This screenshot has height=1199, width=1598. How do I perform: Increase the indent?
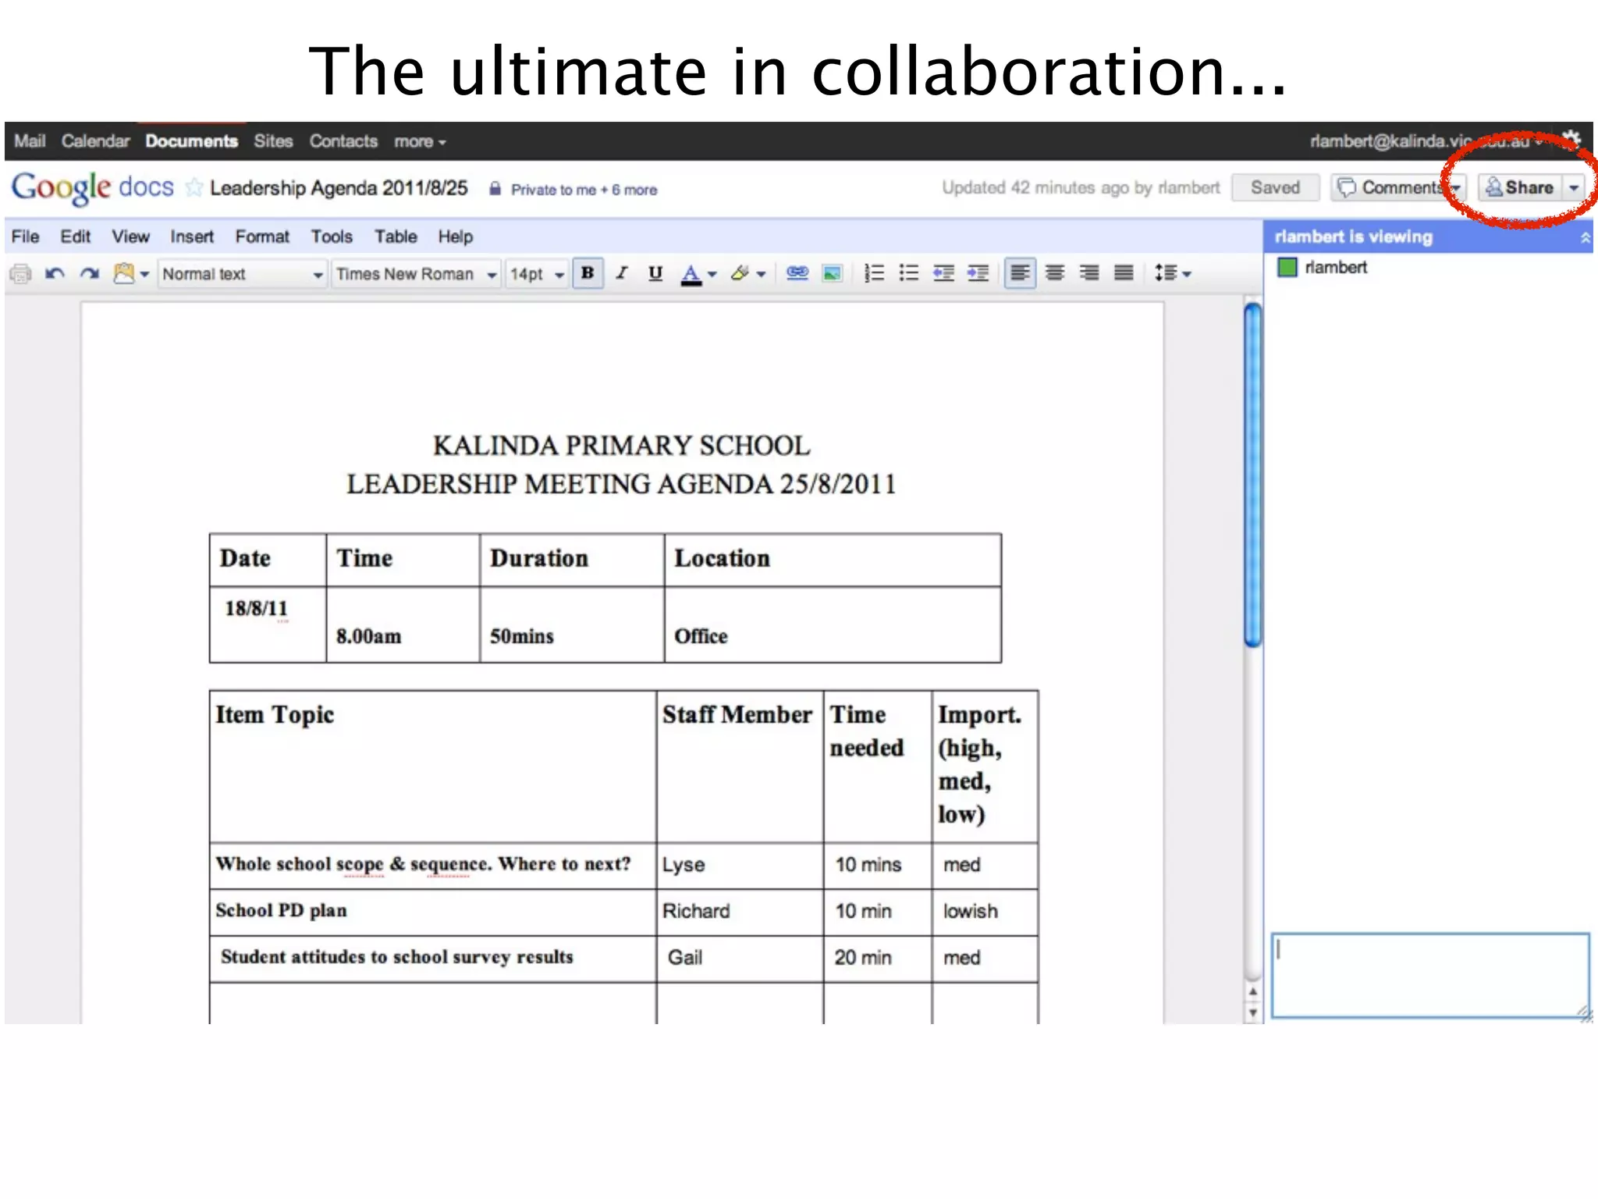pyautogui.click(x=978, y=273)
